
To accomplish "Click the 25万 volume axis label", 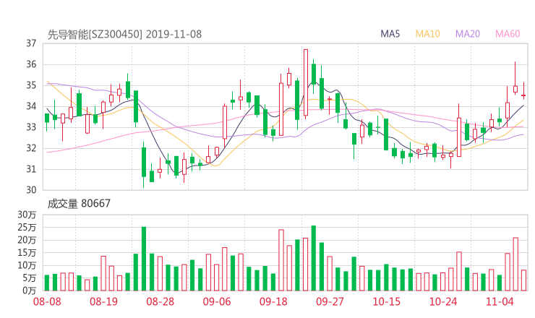I will (x=27, y=227).
